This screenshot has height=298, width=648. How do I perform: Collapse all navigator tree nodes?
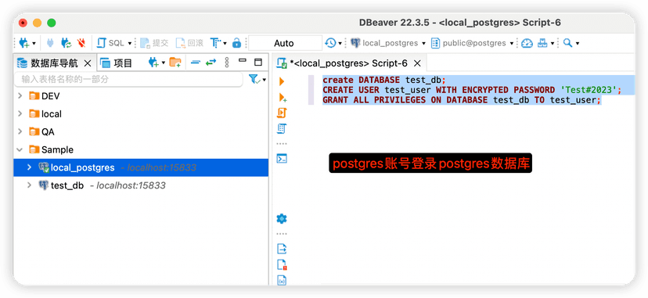coord(195,63)
